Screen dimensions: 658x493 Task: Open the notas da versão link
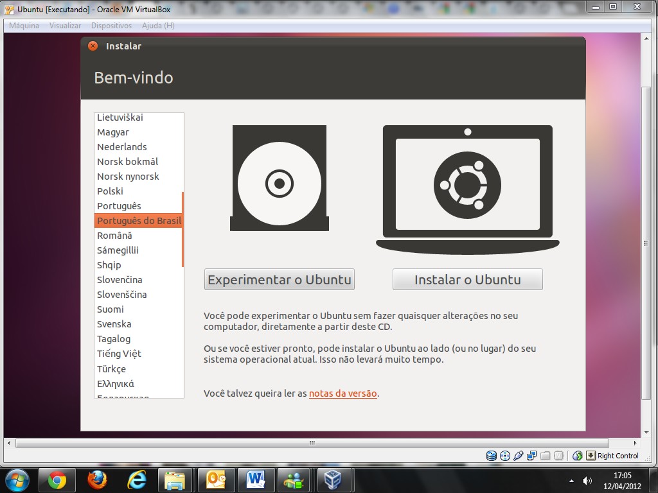pos(342,394)
